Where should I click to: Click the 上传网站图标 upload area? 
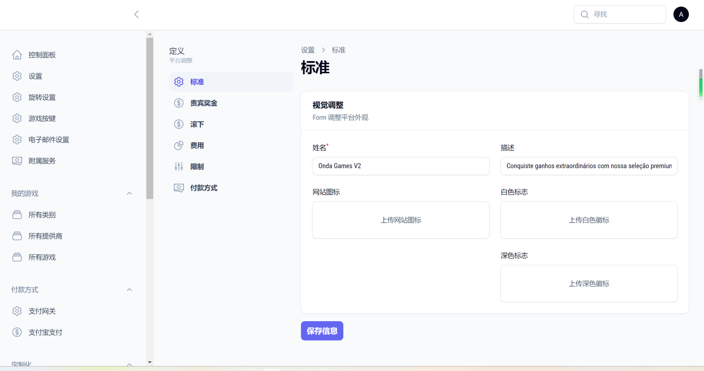pos(400,220)
